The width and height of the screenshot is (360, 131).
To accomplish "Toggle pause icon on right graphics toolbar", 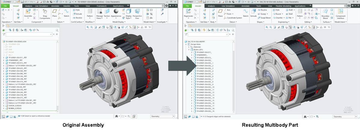I will click(x=325, y=27).
